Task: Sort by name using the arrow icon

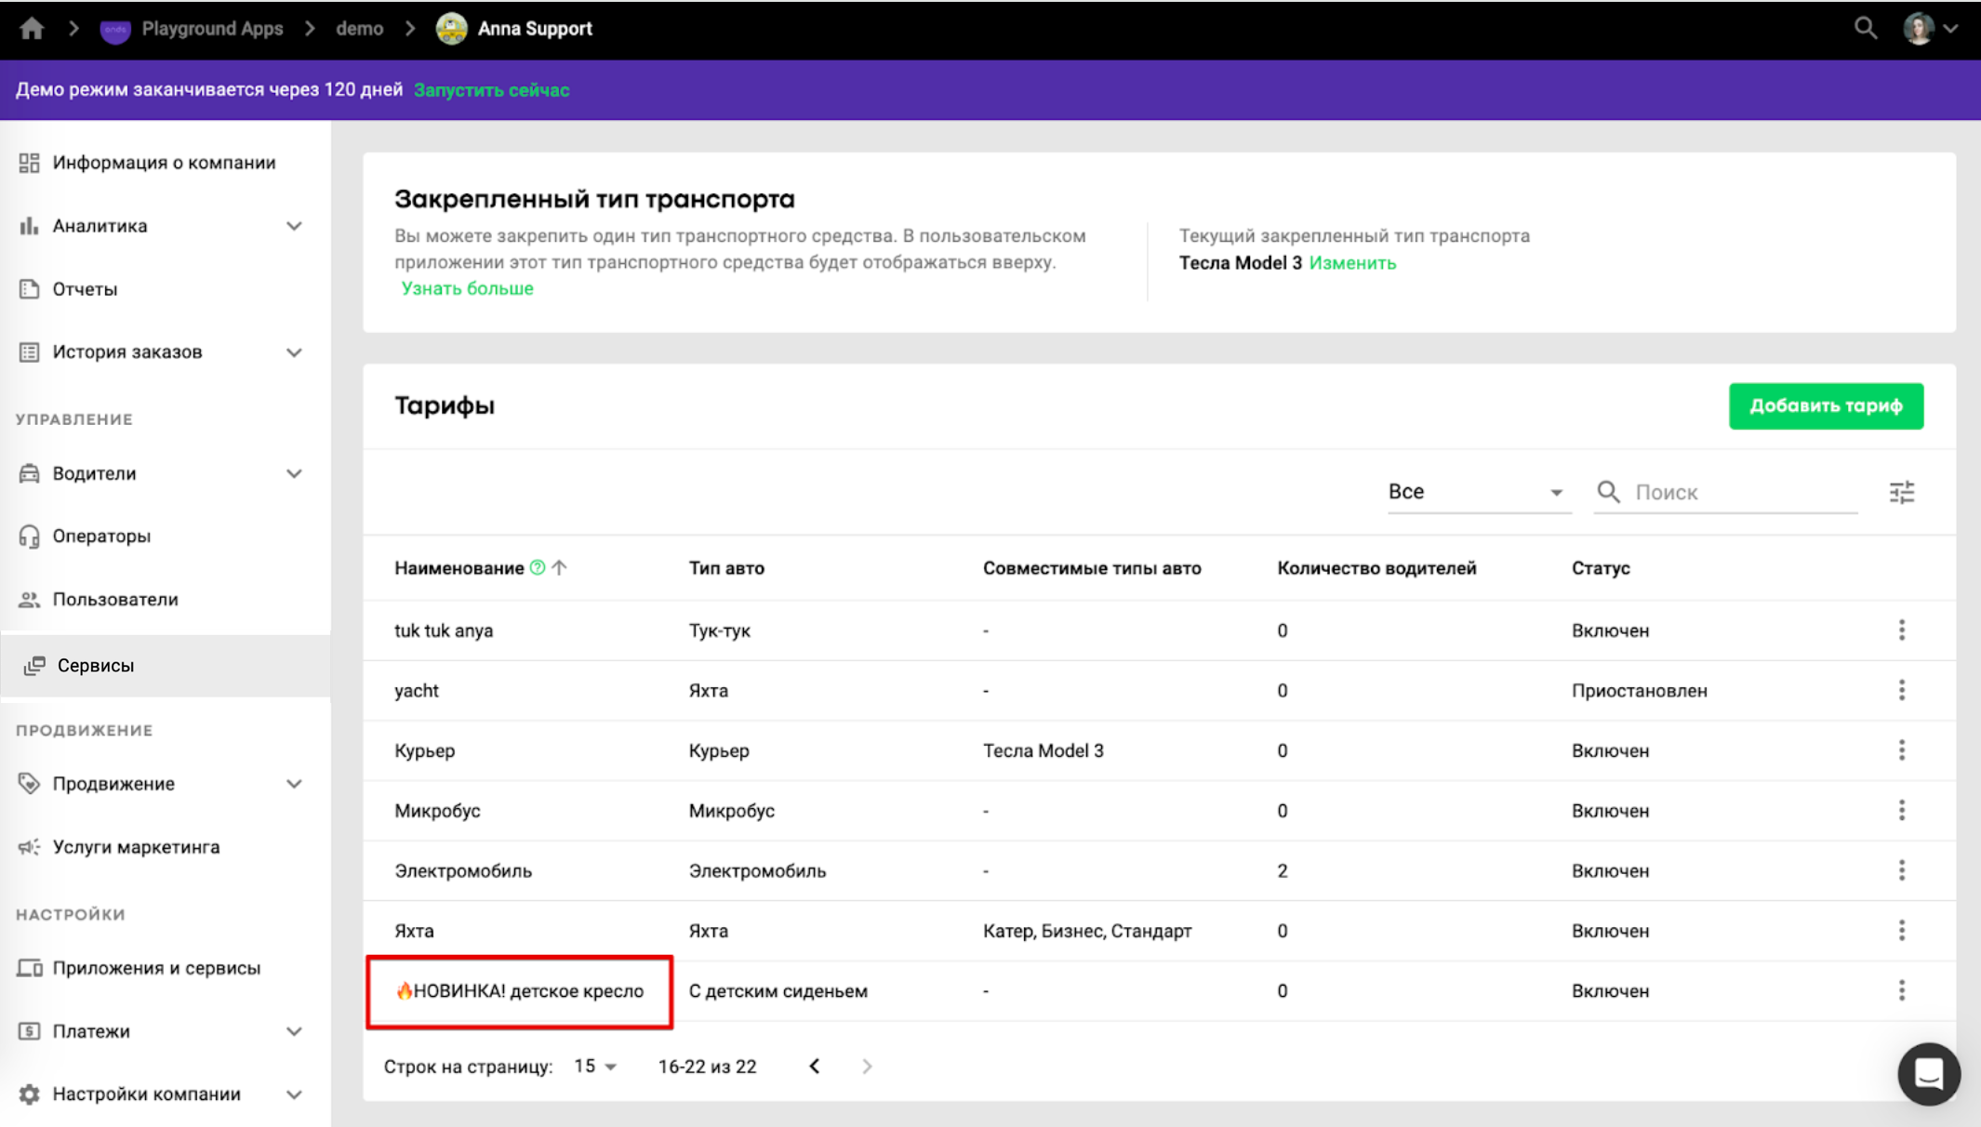Action: click(559, 568)
